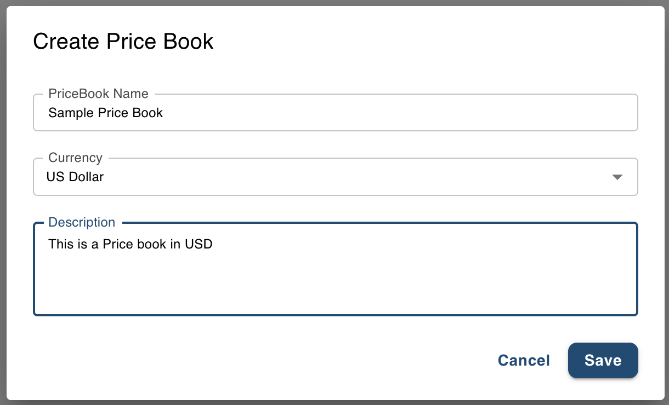Select the Create Price Book title text
The width and height of the screenshot is (669, 405).
click(123, 41)
